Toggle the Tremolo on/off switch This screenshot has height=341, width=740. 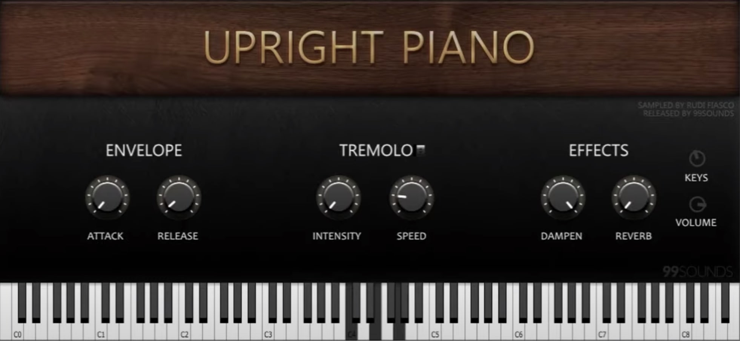click(x=420, y=150)
